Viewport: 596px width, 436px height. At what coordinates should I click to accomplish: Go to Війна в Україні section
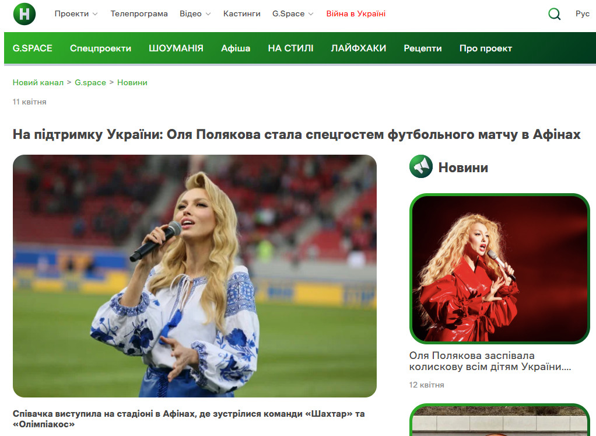(x=356, y=14)
